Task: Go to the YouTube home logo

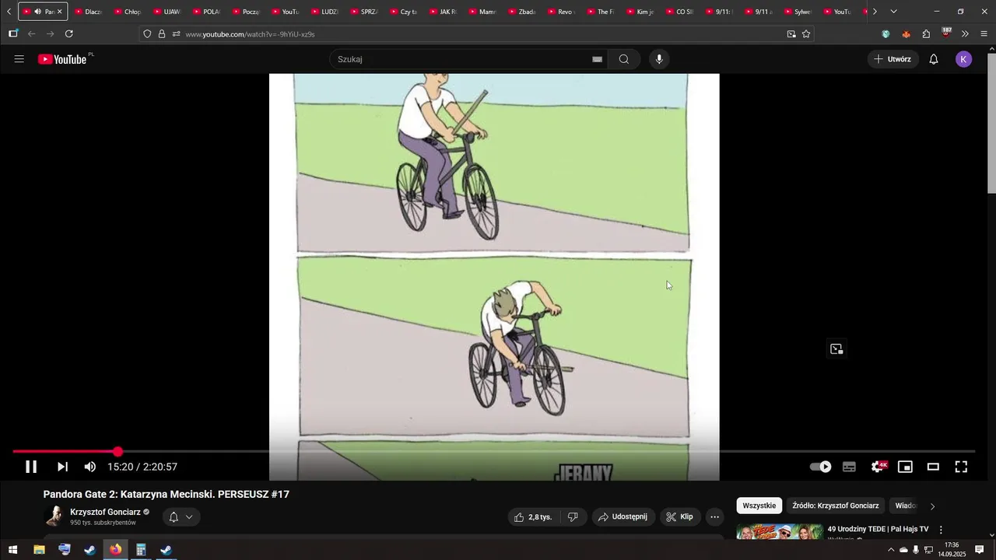Action: [62, 59]
